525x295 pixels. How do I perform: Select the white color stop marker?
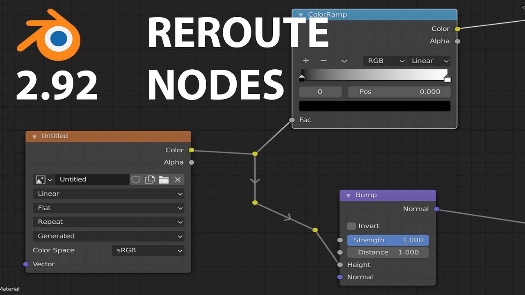point(447,78)
